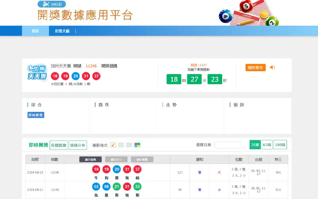Image resolution: width=318 pixels, height=199 pixels.
Task: Click the red 大 result in row 11246
Action: tap(219, 172)
